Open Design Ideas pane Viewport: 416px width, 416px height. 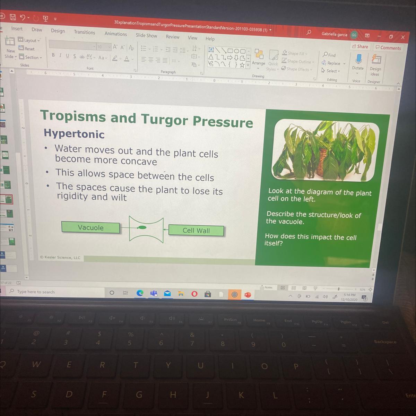[x=375, y=65]
